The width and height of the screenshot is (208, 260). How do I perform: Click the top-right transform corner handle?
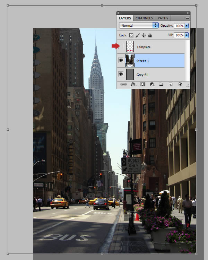point(196,6)
